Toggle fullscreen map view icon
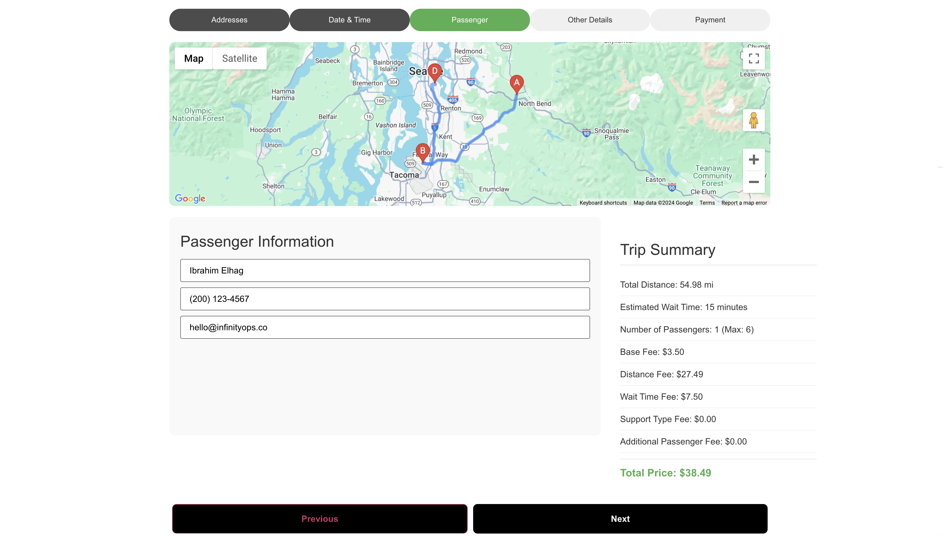Image resolution: width=943 pixels, height=536 pixels. click(753, 58)
